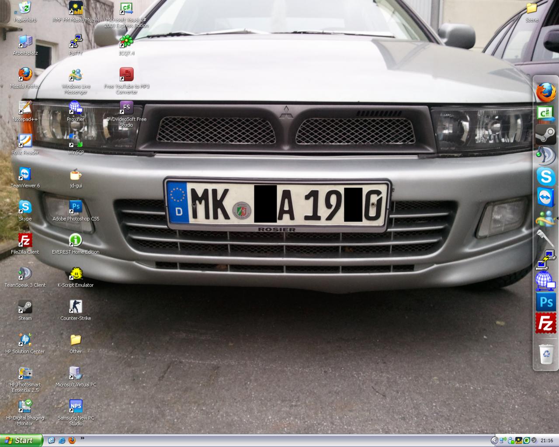
Task: Click the pipe wrench icon in the dock
Action: (546, 239)
